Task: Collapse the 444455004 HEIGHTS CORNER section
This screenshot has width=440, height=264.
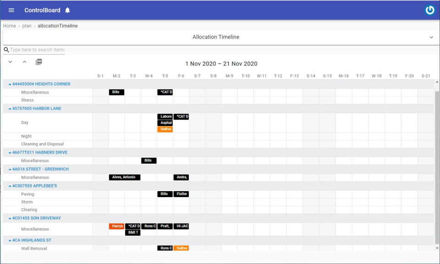Action: click(x=10, y=84)
